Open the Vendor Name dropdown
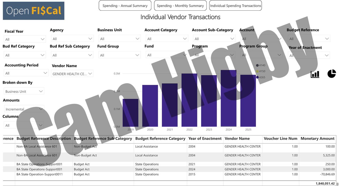This screenshot has width=339, height=186. 72,74
